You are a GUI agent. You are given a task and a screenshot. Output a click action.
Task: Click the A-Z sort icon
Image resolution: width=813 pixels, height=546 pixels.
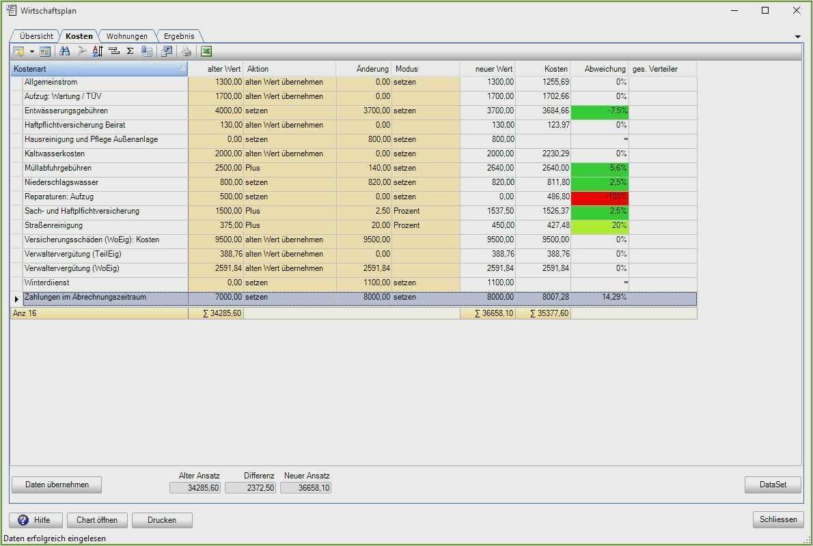click(97, 51)
